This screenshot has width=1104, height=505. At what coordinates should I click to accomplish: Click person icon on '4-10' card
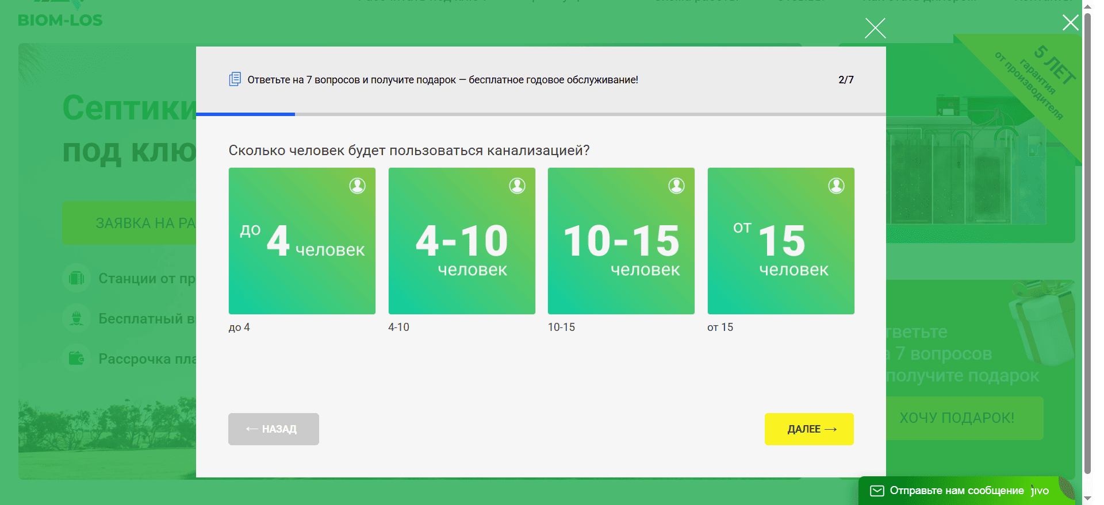[x=517, y=186]
